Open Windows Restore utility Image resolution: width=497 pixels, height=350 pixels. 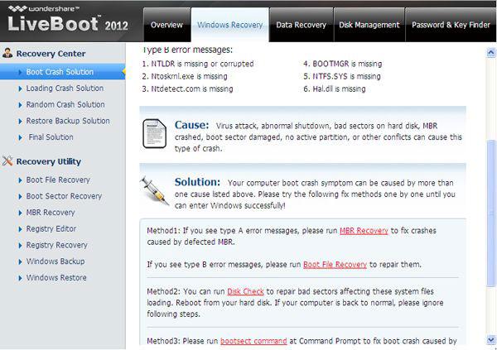pos(56,278)
